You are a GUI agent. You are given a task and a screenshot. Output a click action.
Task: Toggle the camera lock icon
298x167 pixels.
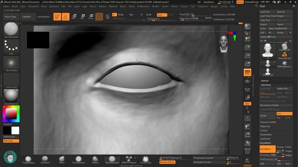[247, 97]
